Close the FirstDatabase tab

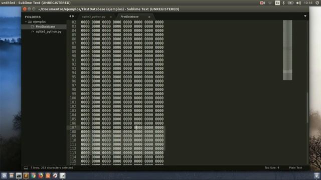pyautogui.click(x=149, y=17)
